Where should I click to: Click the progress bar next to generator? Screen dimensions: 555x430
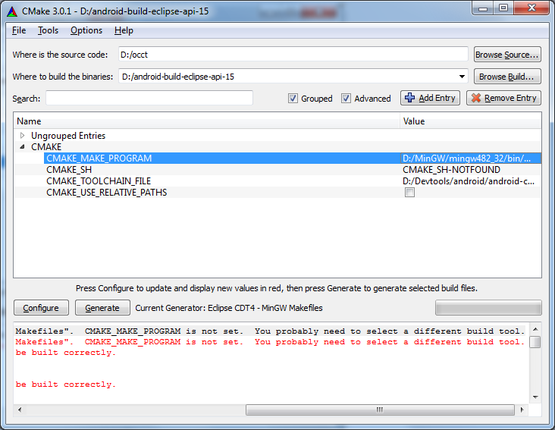pyautogui.click(x=488, y=307)
